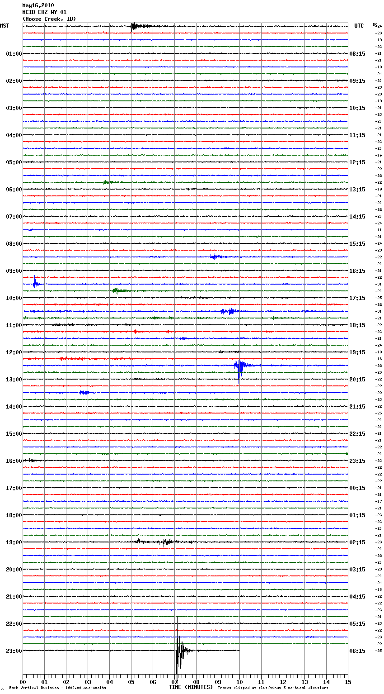The height and width of the screenshot is (694, 384).
Task: Click the 10:15 UTC time label
Action: coord(357,108)
